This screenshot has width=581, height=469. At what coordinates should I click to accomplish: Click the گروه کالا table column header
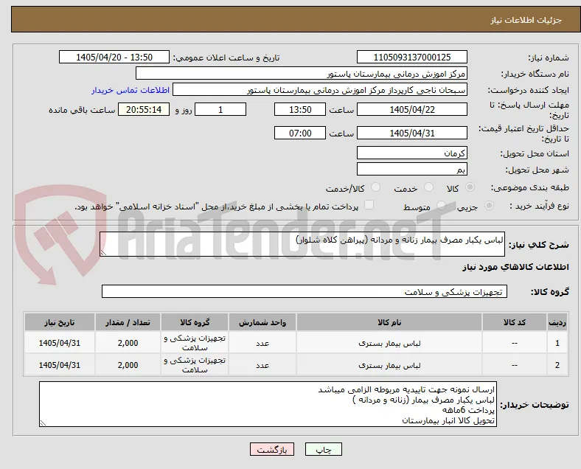pyautogui.click(x=195, y=322)
